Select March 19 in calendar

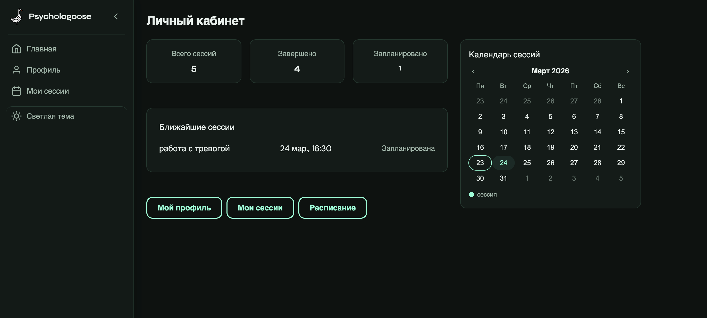550,147
